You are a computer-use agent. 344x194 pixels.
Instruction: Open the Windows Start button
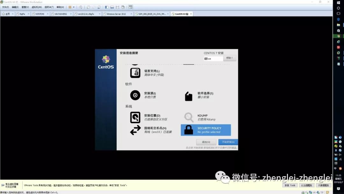(x=338, y=3)
